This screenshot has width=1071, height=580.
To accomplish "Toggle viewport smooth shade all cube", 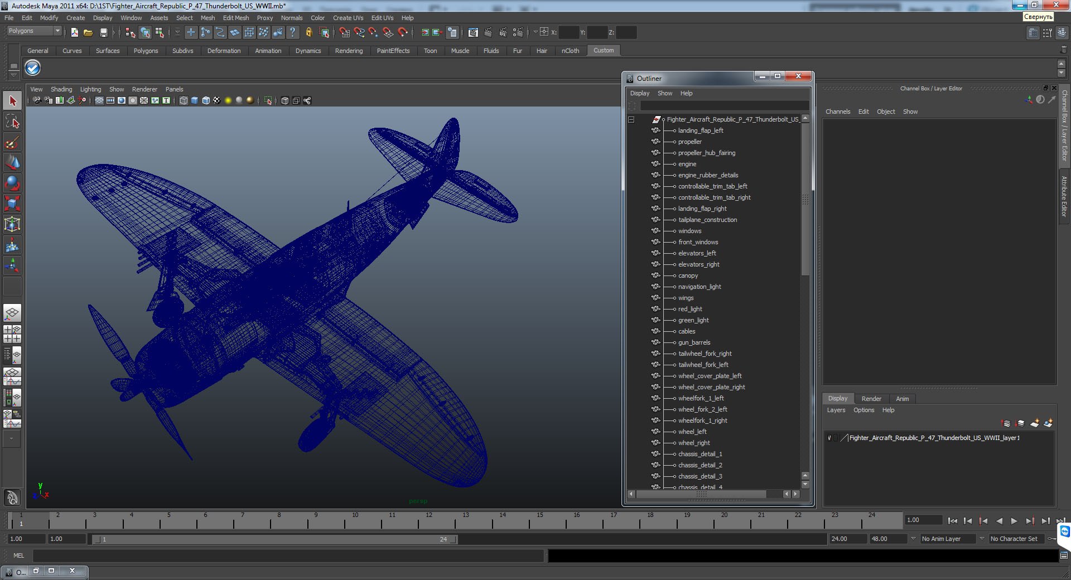I will click(195, 100).
